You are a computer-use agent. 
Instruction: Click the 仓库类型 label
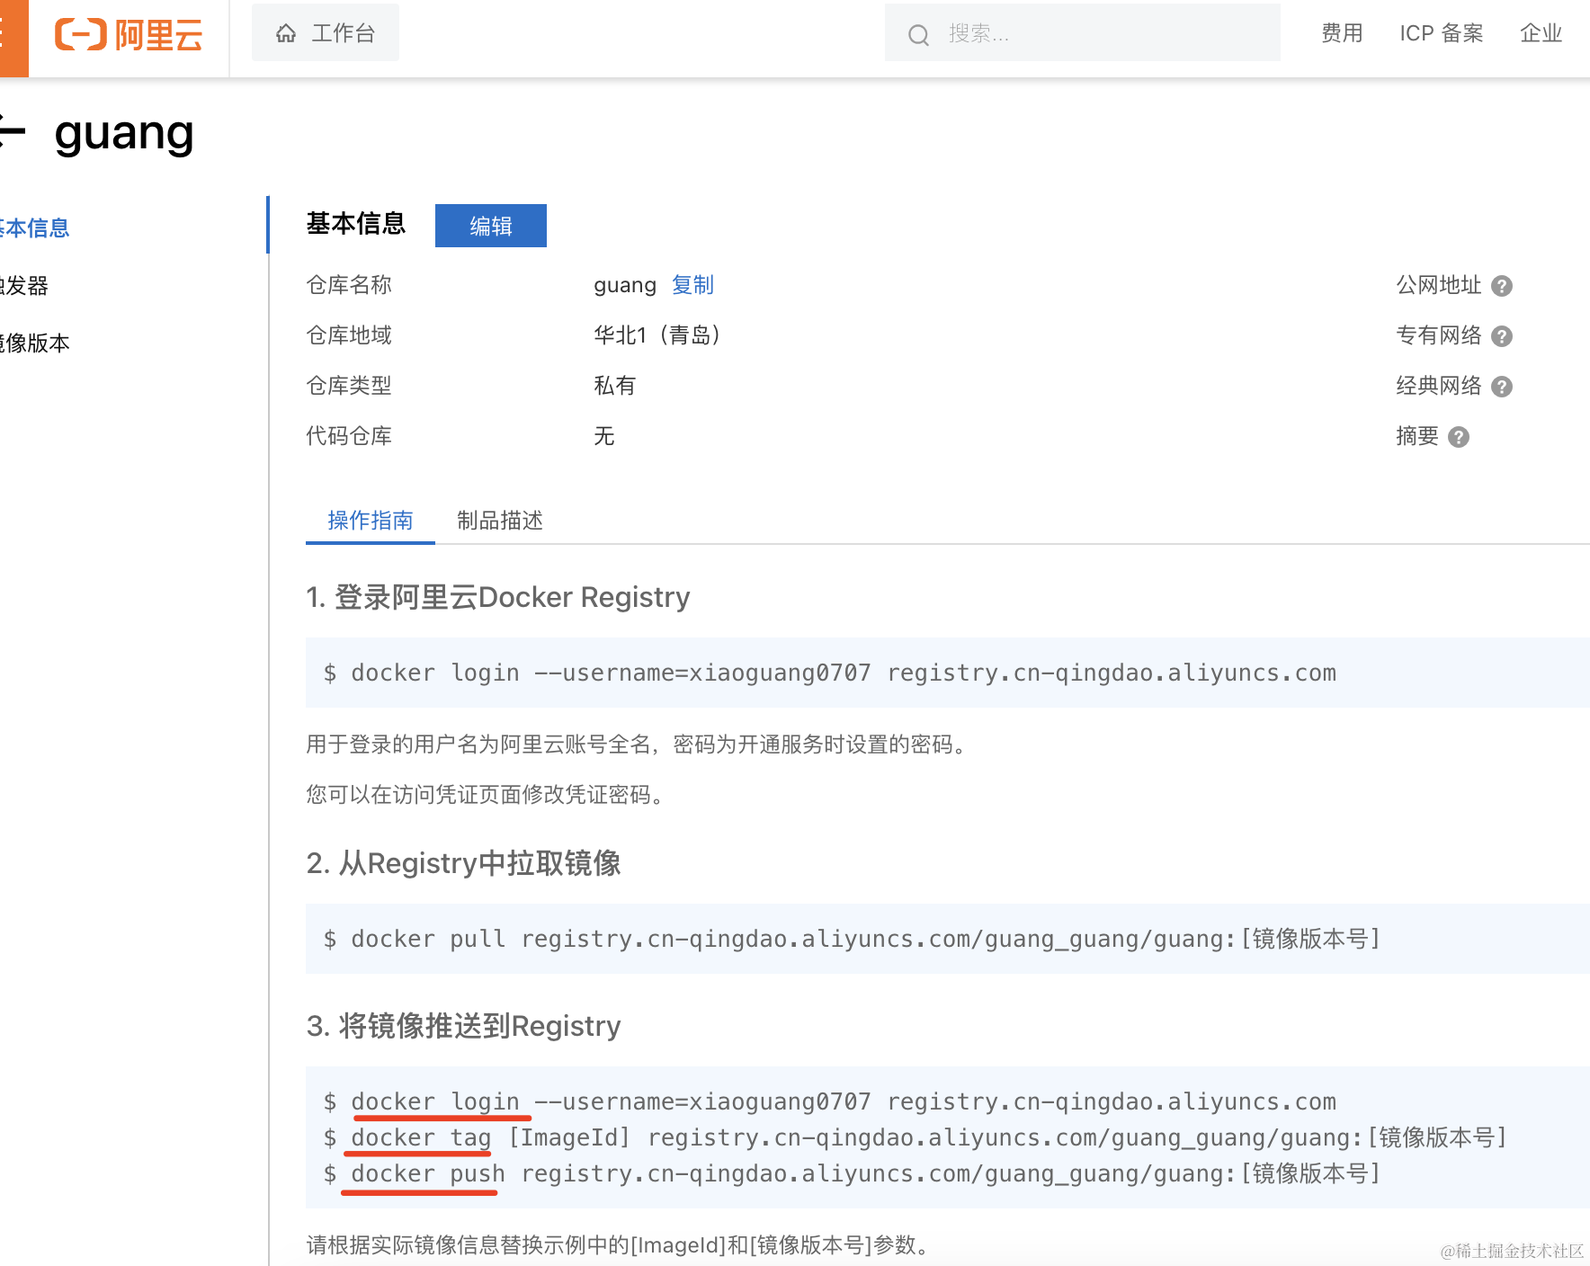tap(349, 386)
